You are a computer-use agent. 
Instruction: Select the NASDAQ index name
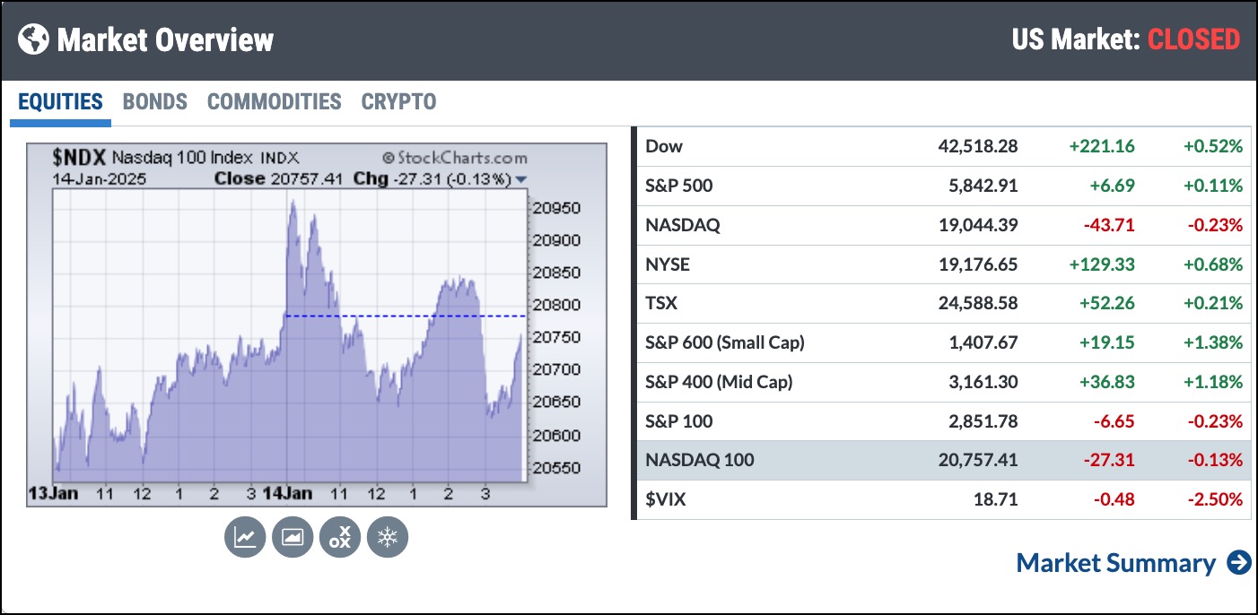click(x=683, y=225)
